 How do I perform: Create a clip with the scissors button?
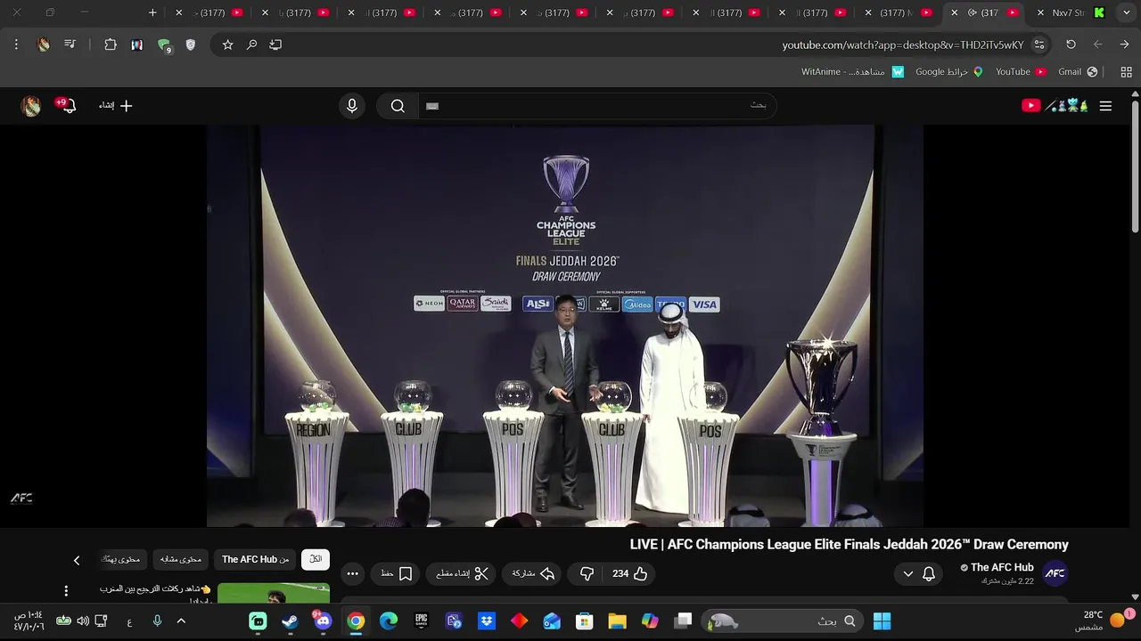coord(463,574)
